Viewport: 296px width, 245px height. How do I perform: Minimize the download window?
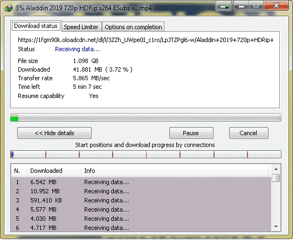(241, 7)
